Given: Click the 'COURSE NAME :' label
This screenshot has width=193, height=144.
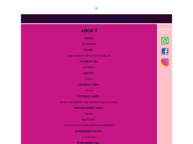Looking at the screenshot, I should 89,96.
